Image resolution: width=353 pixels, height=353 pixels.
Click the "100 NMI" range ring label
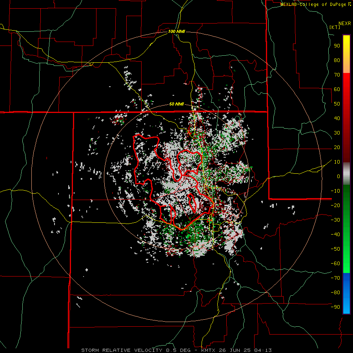pyautogui.click(x=176, y=31)
